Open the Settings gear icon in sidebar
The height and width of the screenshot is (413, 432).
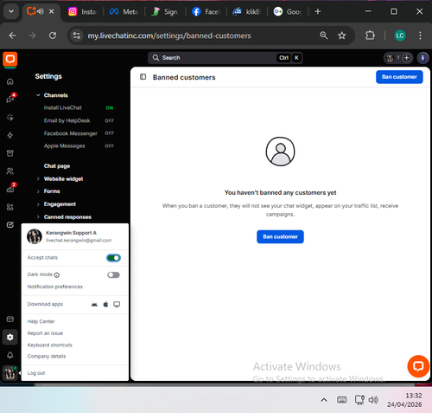tap(10, 337)
